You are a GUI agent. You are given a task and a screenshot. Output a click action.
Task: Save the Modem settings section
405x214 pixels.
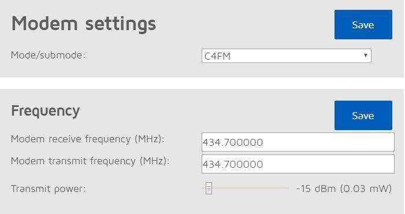point(363,25)
